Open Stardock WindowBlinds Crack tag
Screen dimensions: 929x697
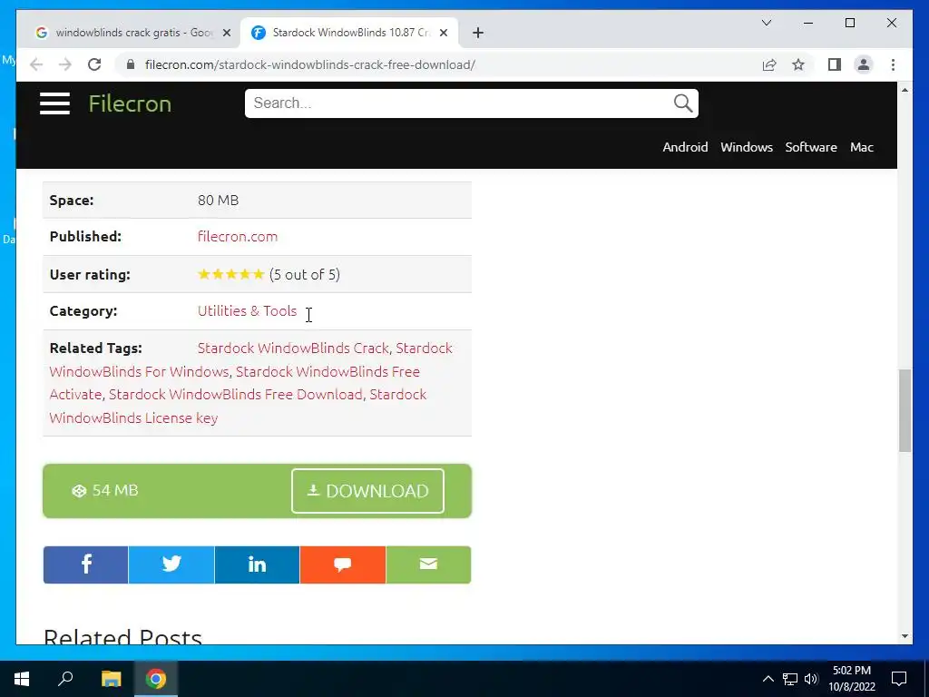[293, 348]
